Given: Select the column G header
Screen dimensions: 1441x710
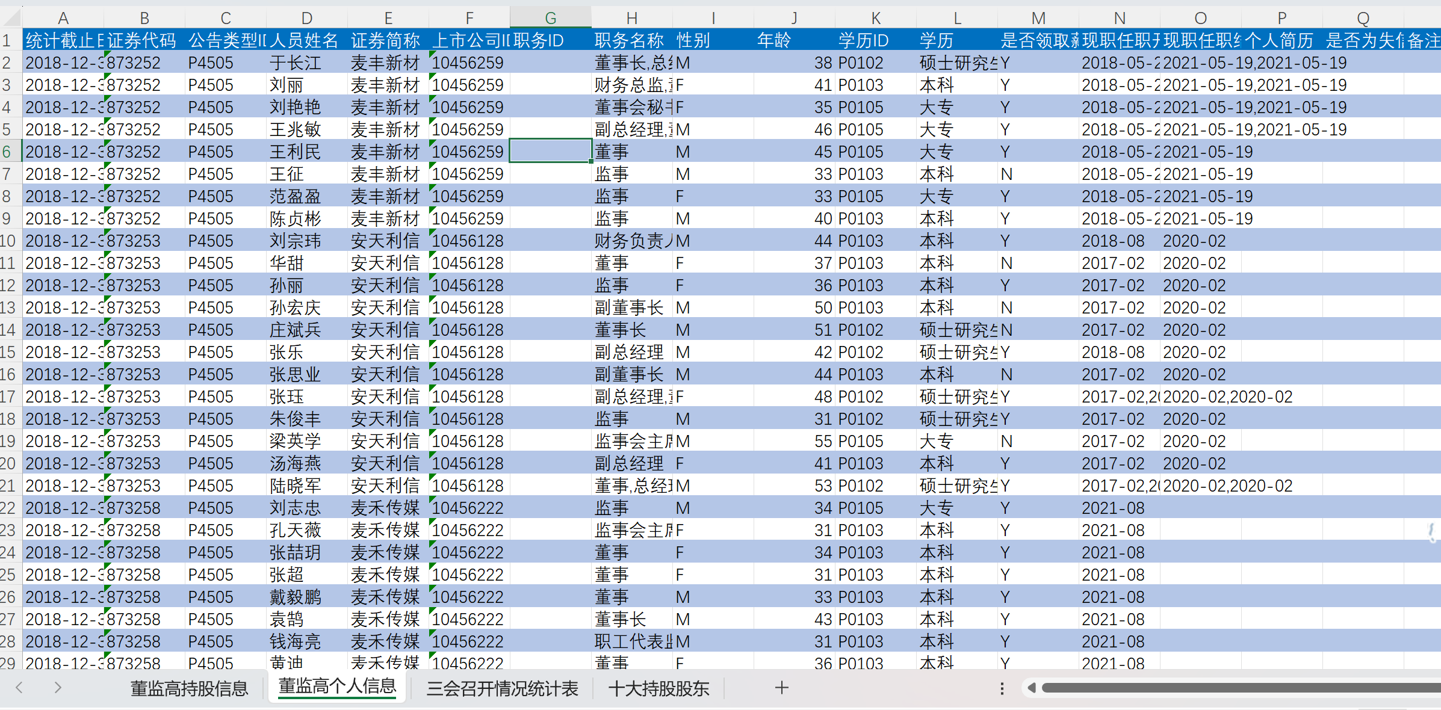Looking at the screenshot, I should (550, 18).
